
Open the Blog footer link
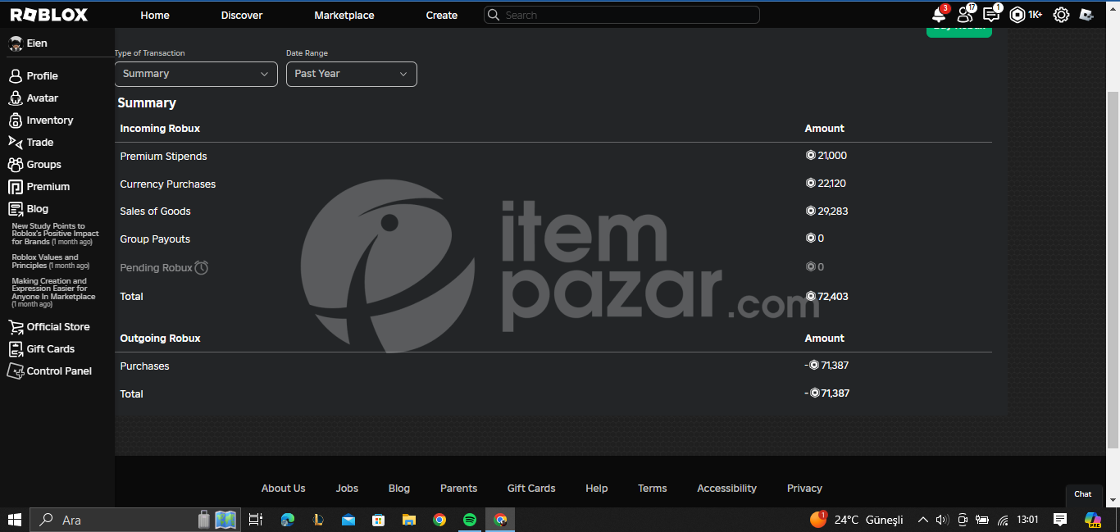[399, 489]
